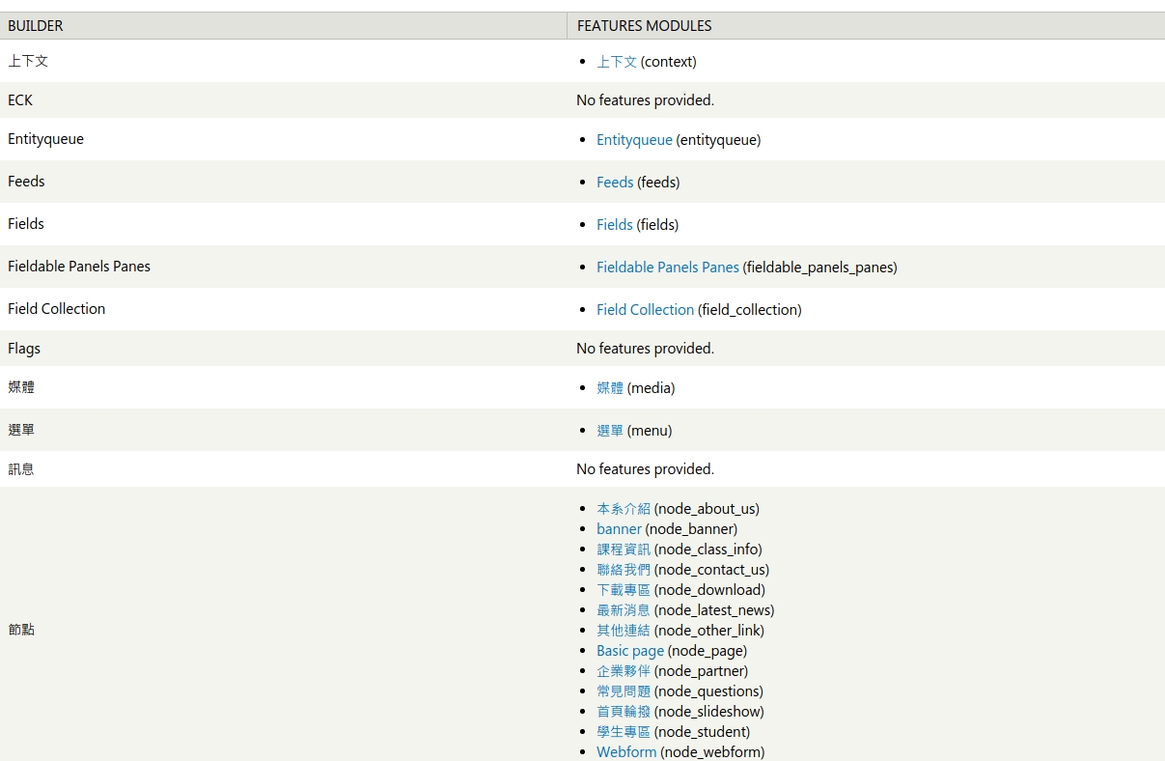Select the ECK builder row label
Viewport: 1165px width, 761px height.
(x=20, y=100)
